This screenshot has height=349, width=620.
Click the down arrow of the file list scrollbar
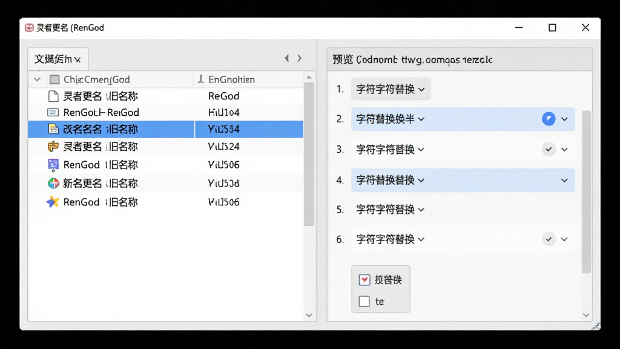pyautogui.click(x=309, y=315)
